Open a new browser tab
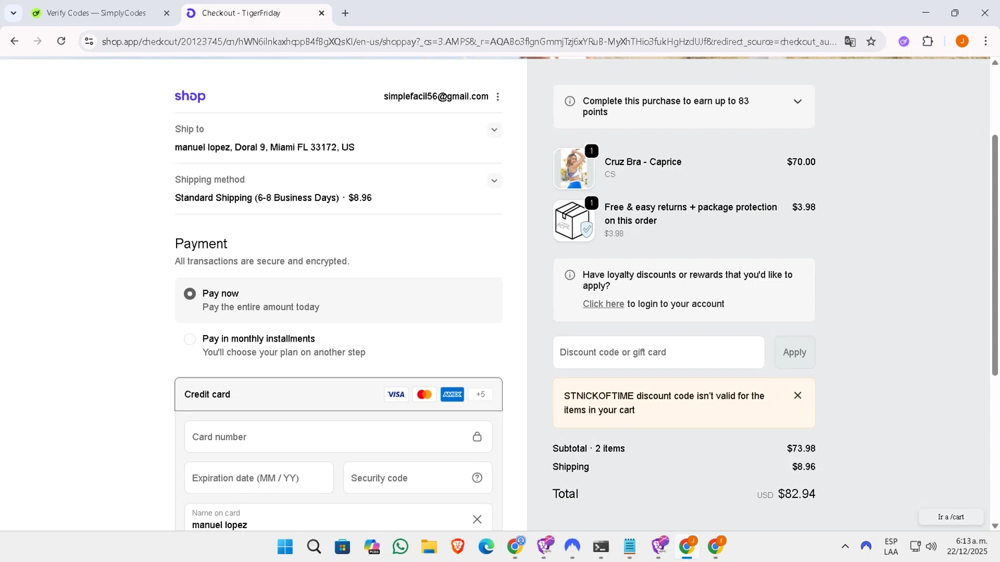 [345, 13]
